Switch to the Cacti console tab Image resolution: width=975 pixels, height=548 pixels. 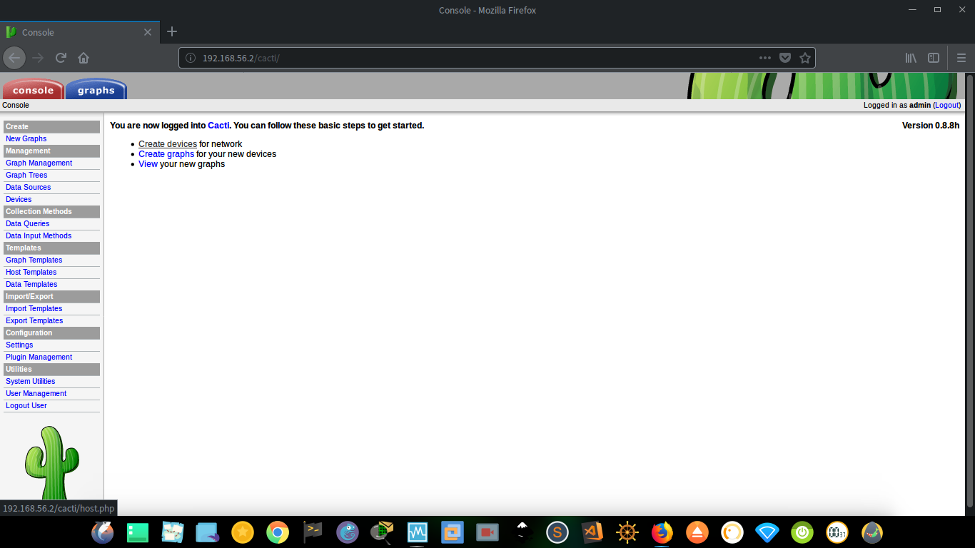click(x=33, y=89)
